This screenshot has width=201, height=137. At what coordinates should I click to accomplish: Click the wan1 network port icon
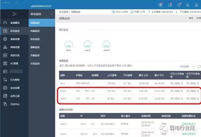tap(87, 44)
